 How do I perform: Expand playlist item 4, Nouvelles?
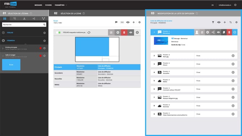[x=233, y=72]
